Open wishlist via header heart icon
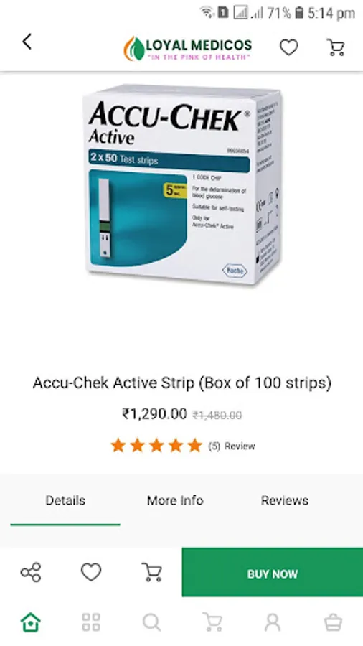This screenshot has width=363, height=646. 289,47
